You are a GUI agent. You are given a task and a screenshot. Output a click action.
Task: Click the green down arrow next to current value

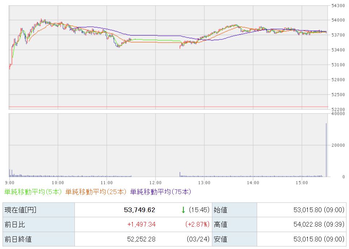[x=183, y=210]
